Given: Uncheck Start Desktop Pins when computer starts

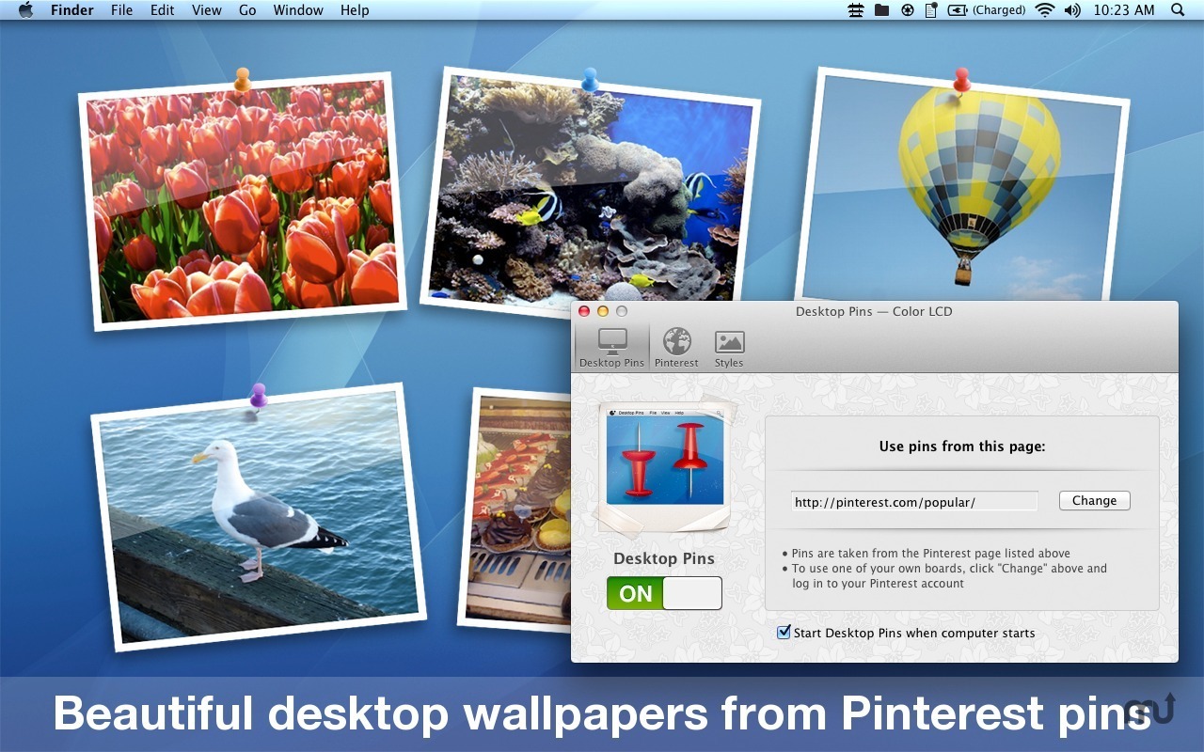Looking at the screenshot, I should click(x=784, y=633).
